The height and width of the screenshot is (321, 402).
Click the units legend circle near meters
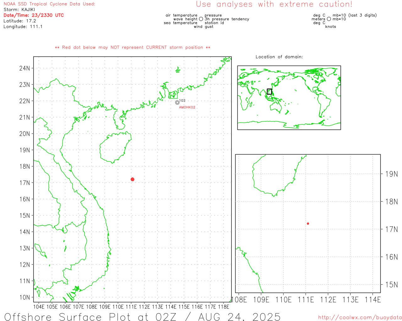point(329,19)
